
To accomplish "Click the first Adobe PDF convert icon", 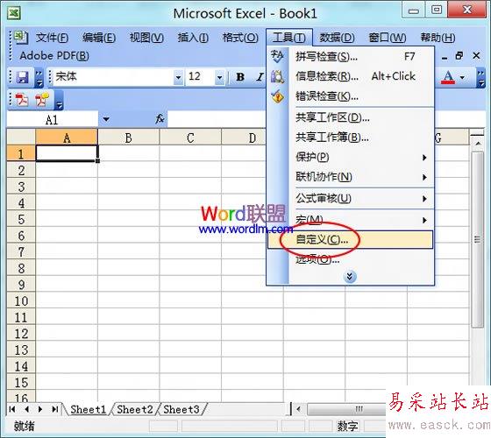I will (x=22, y=100).
